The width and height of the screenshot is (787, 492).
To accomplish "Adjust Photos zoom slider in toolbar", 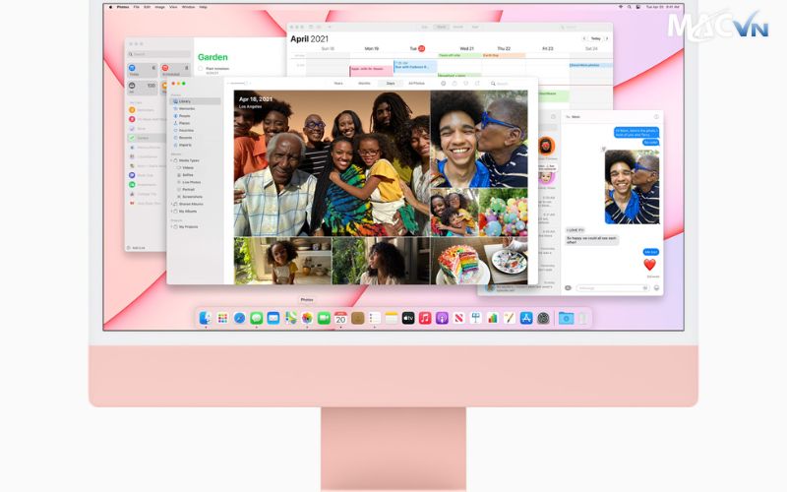I will point(238,84).
